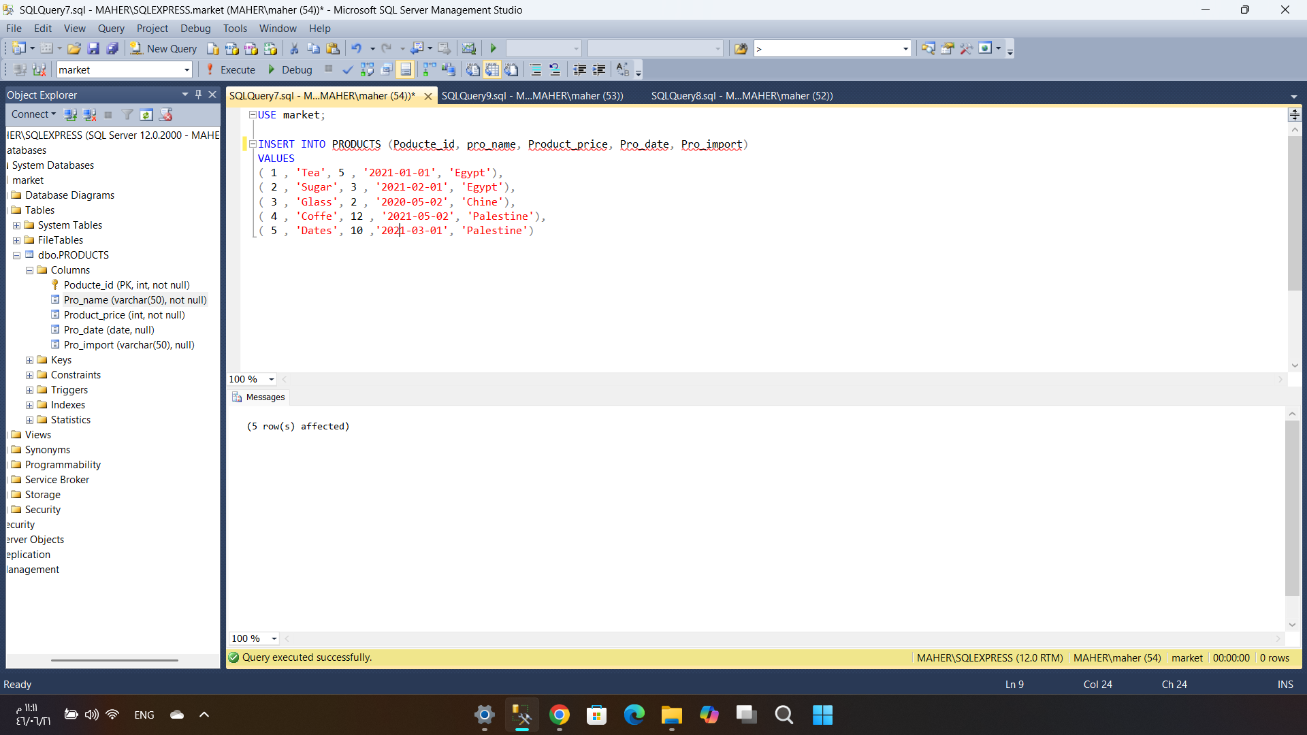1307x735 pixels.
Task: Expand the Indexes folder
Action: point(29,405)
